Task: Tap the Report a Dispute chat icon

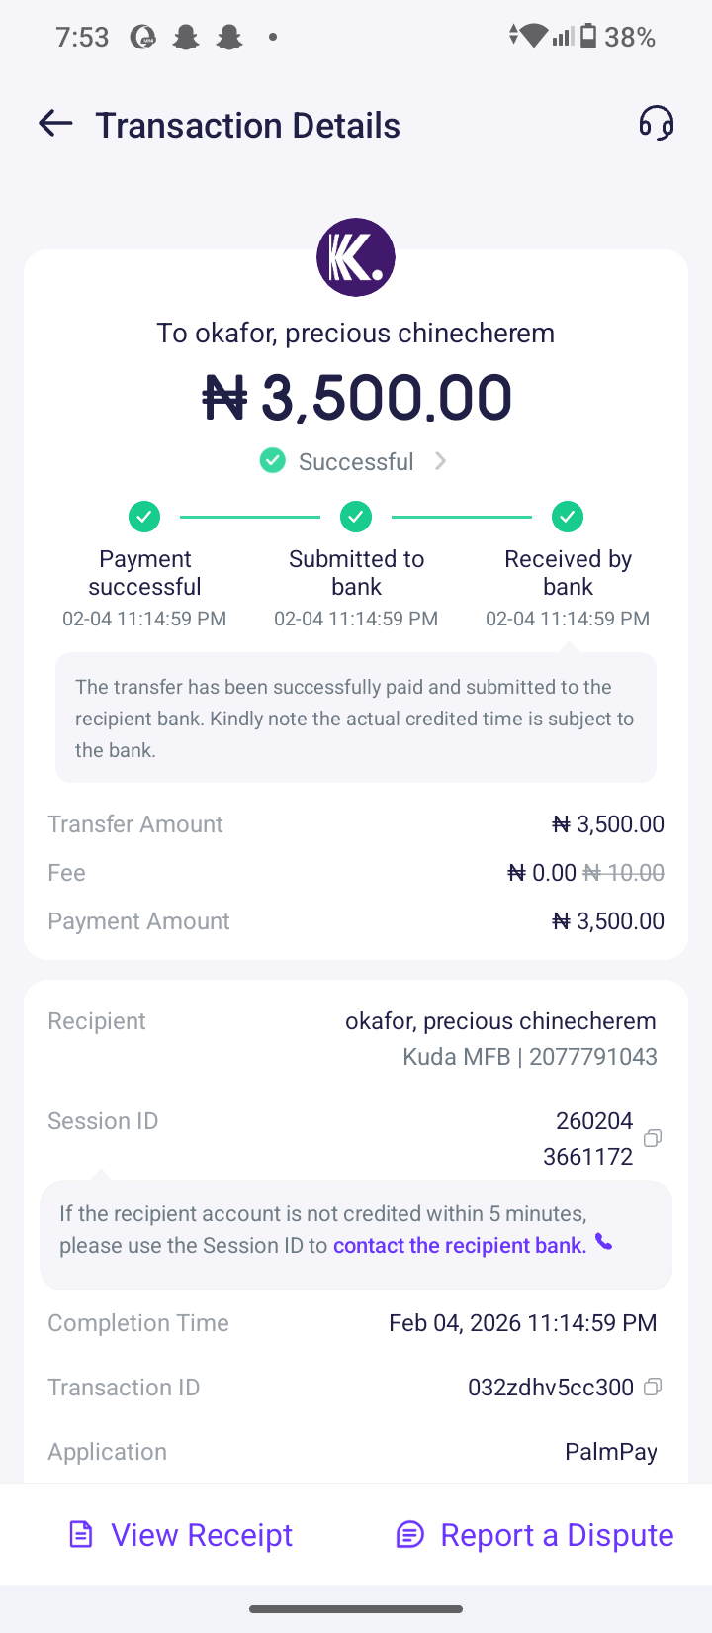Action: (409, 1535)
